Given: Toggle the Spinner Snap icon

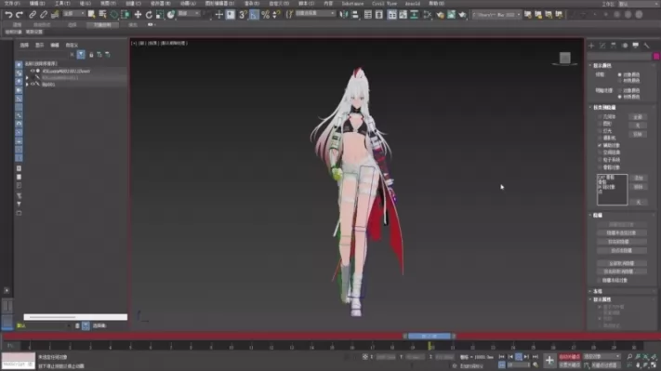Looking at the screenshot, I should (276, 15).
